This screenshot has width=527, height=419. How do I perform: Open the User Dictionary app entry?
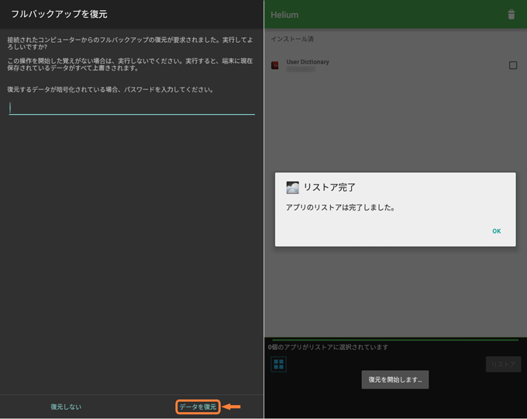point(394,65)
